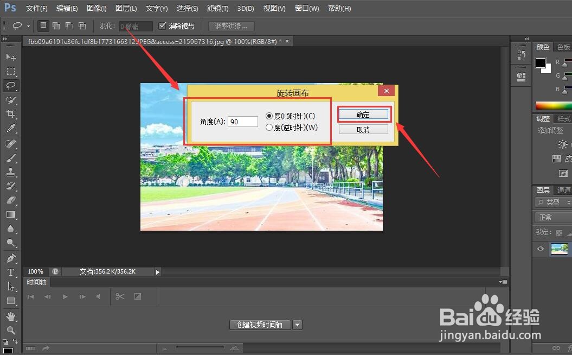Hide the image layer with the eye toggle

pos(540,249)
